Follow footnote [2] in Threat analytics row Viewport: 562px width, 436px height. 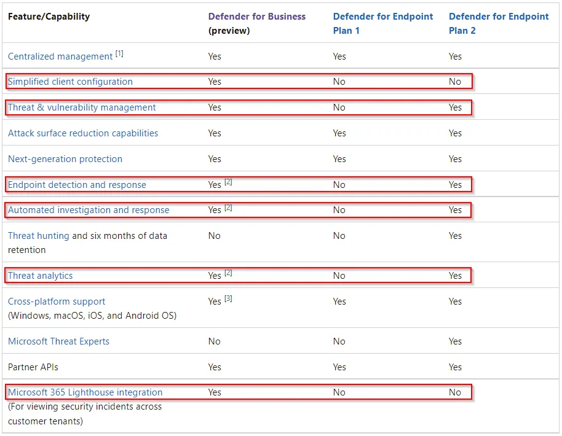point(228,273)
